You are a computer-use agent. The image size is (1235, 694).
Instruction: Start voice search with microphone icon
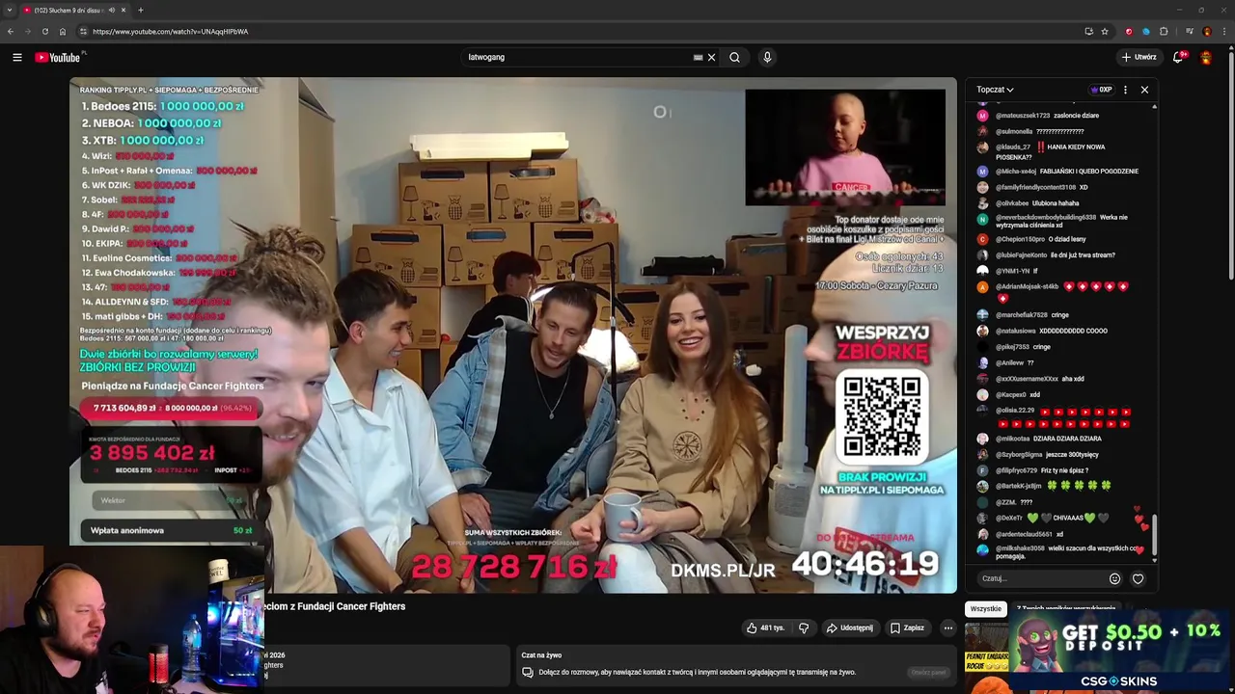coord(767,57)
